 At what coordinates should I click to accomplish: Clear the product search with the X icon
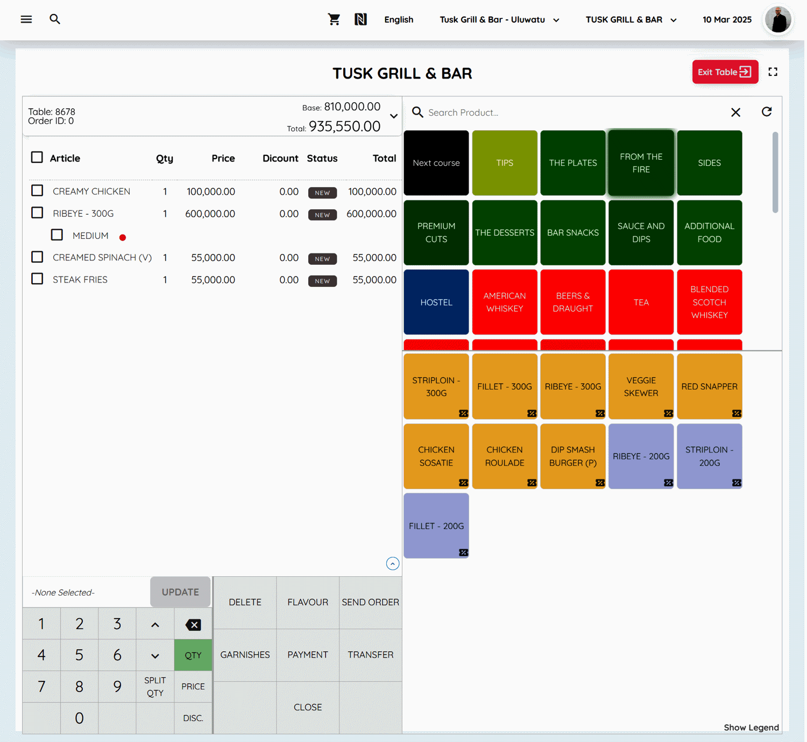(735, 112)
